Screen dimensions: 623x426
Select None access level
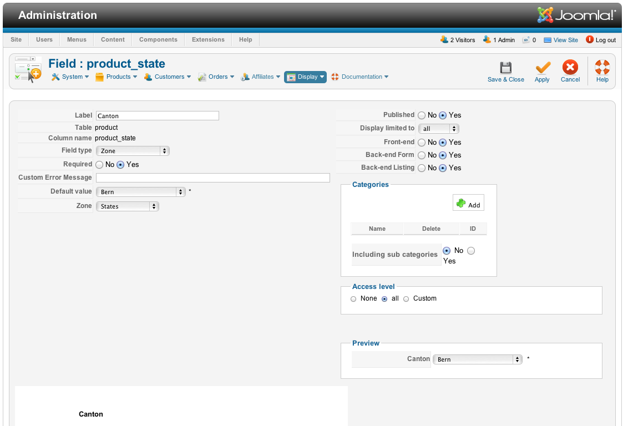[353, 299]
